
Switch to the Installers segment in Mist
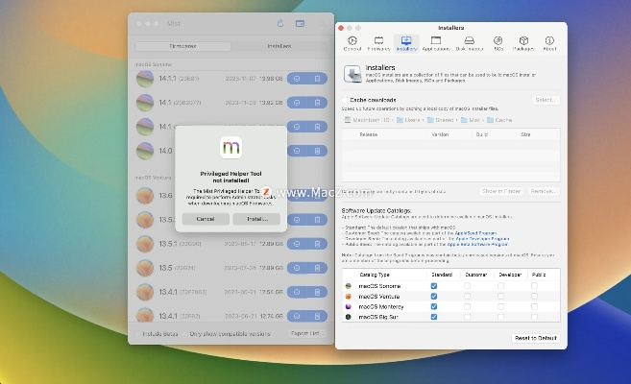point(279,45)
